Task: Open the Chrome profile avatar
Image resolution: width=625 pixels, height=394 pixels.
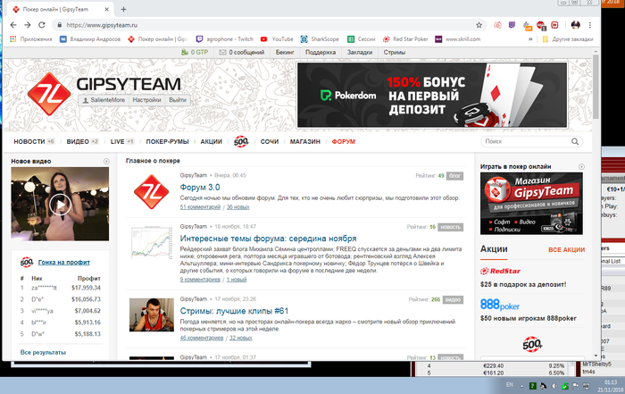Action: pos(575,25)
